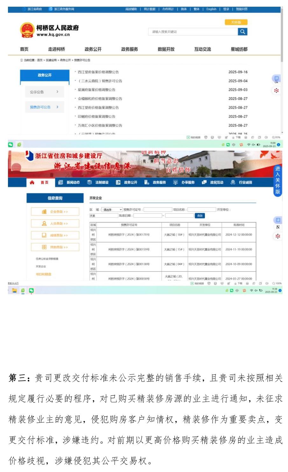Screen dimensions: 288x472
Task: Click the blue search magnifier button
Action: pos(242,32)
